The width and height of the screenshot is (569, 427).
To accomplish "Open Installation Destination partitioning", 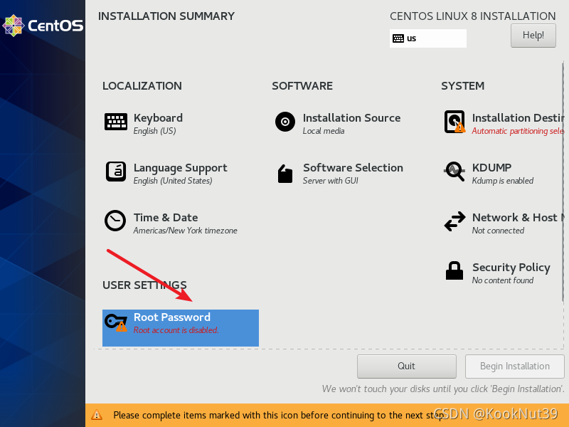I will click(x=518, y=118).
